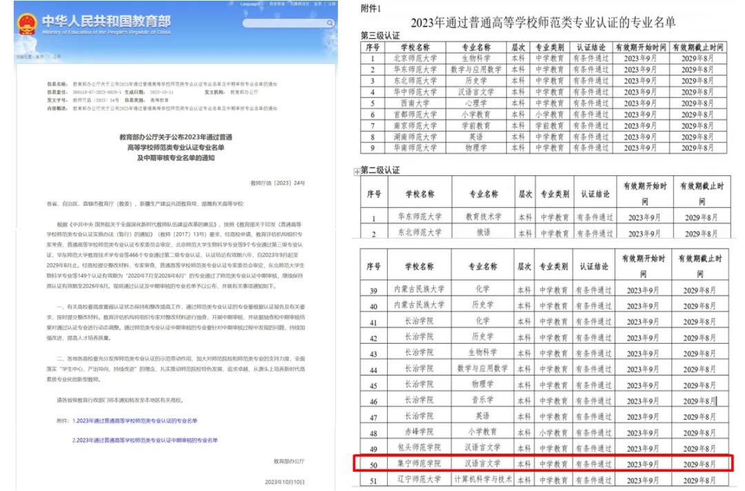Open attachment 2 mid-term review list link

(145, 440)
